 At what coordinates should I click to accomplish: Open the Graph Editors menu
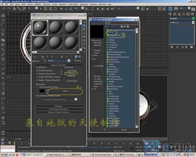[73, 4]
